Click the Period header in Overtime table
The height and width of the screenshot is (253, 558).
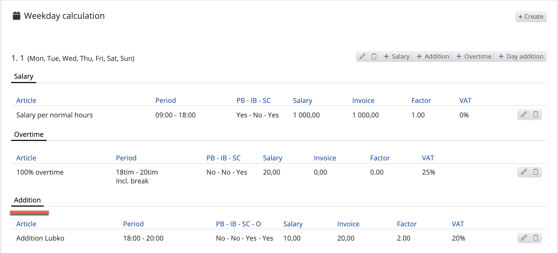tap(126, 158)
